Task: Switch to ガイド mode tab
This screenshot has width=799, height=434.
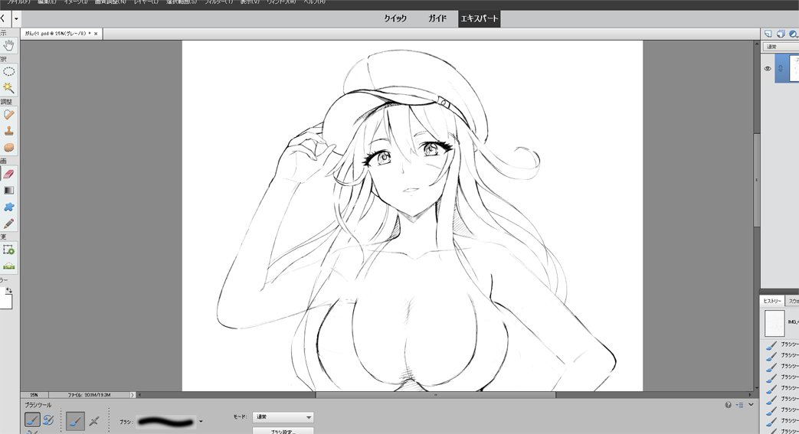Action: click(x=437, y=18)
